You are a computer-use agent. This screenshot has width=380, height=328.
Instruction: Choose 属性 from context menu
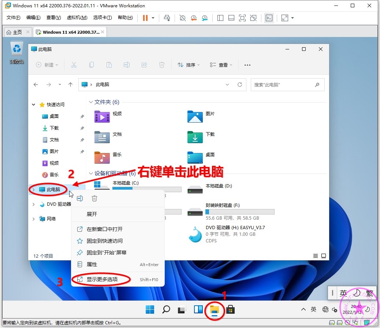pos(118,264)
